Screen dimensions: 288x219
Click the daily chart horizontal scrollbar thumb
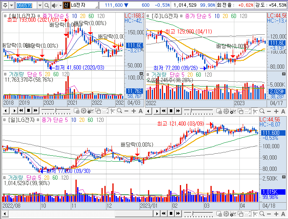point(134,214)
